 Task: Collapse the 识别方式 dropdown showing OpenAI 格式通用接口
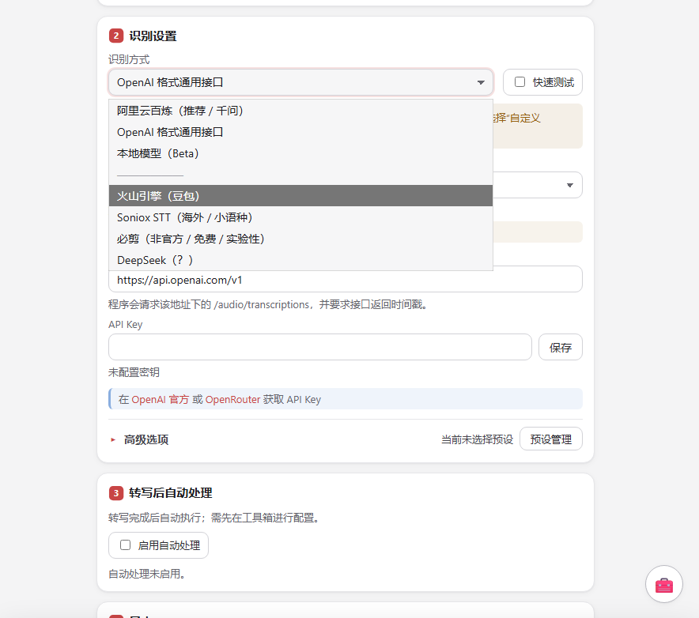coord(301,82)
